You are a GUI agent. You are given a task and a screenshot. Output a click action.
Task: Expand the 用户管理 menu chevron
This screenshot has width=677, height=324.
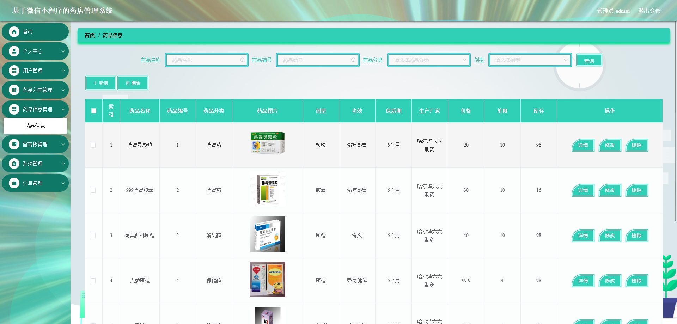tap(63, 71)
